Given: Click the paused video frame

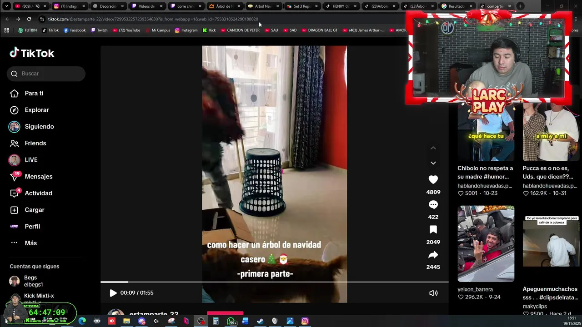Looking at the screenshot, I should (274, 174).
